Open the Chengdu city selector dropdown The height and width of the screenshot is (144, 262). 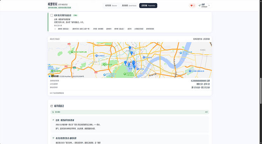coord(204,6)
